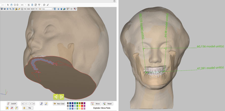
Task: Click Isolate in the 3D toolbar
Action: (x=29, y=9)
